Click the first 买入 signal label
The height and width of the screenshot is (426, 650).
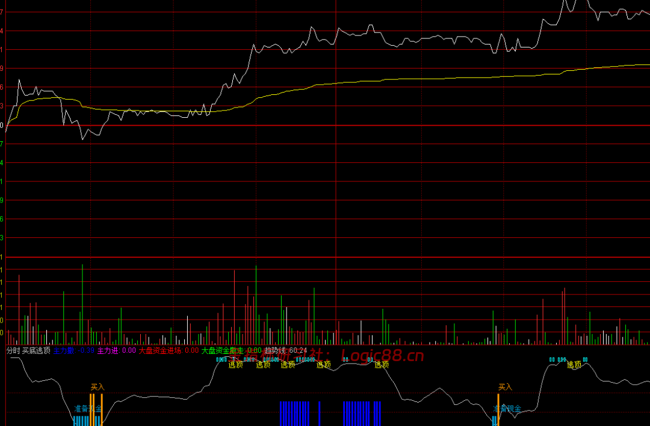click(98, 387)
